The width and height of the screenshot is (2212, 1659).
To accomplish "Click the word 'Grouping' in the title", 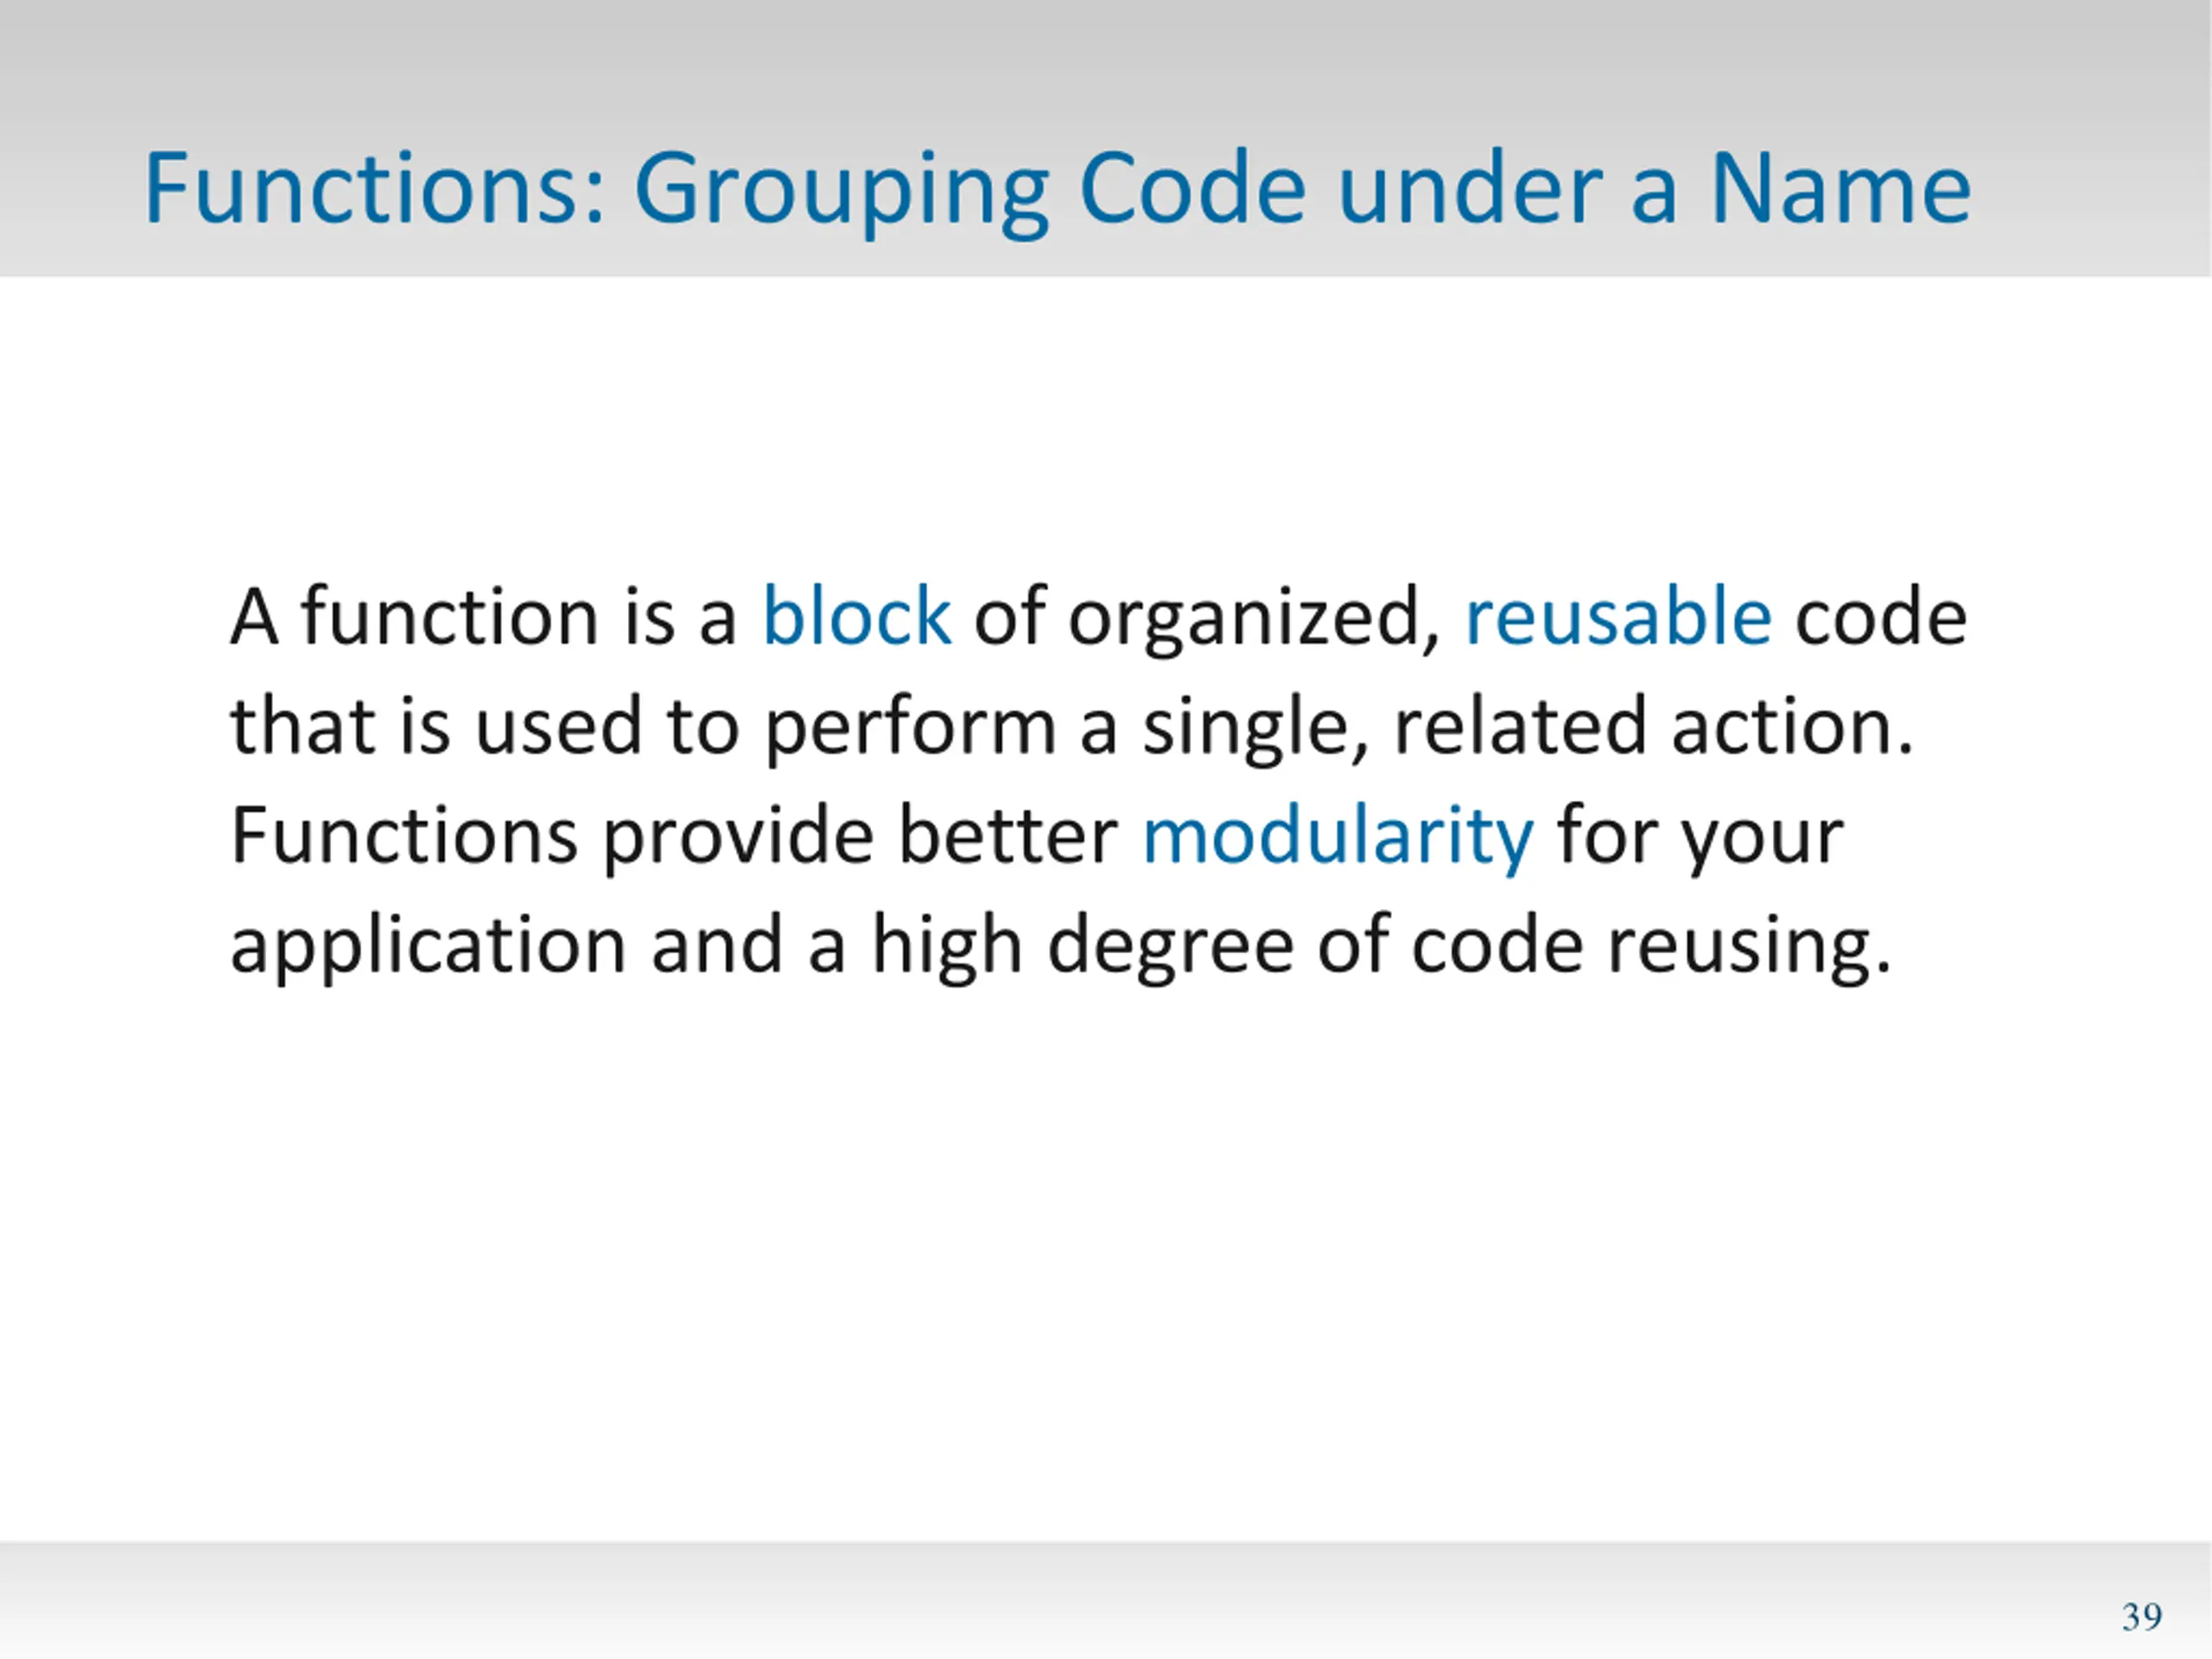I will [x=842, y=192].
